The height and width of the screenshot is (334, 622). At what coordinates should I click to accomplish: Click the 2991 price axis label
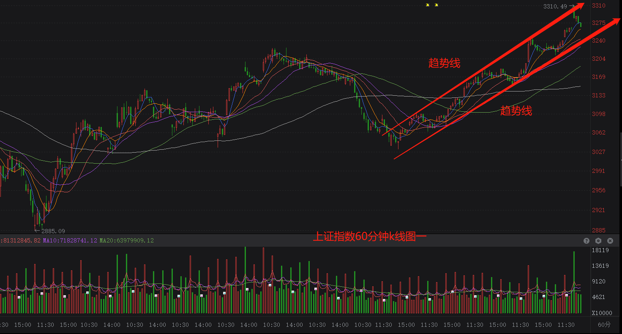(599, 171)
